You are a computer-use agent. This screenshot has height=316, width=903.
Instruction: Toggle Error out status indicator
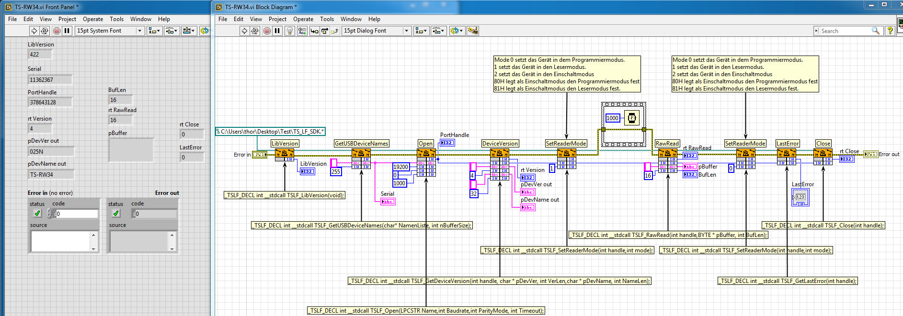pos(116,214)
